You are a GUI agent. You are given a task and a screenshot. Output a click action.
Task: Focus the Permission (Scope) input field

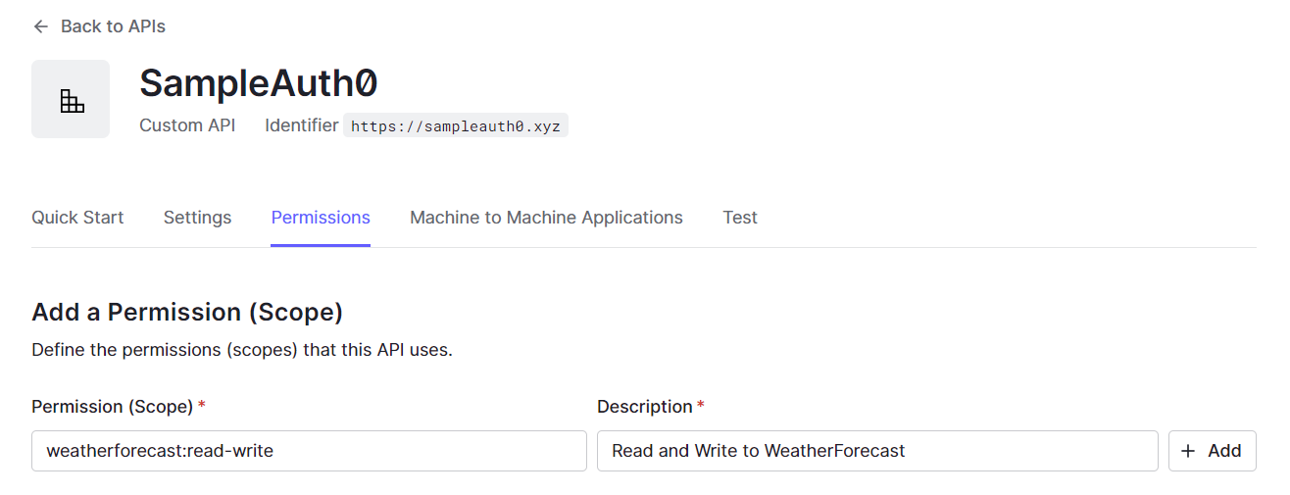[x=309, y=451]
